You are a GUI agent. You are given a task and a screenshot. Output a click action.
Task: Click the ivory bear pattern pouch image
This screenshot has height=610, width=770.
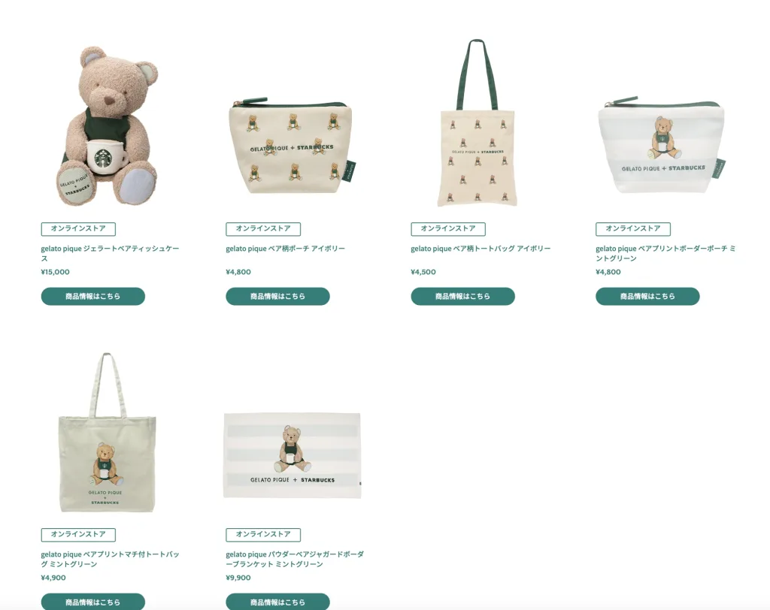coord(293,145)
